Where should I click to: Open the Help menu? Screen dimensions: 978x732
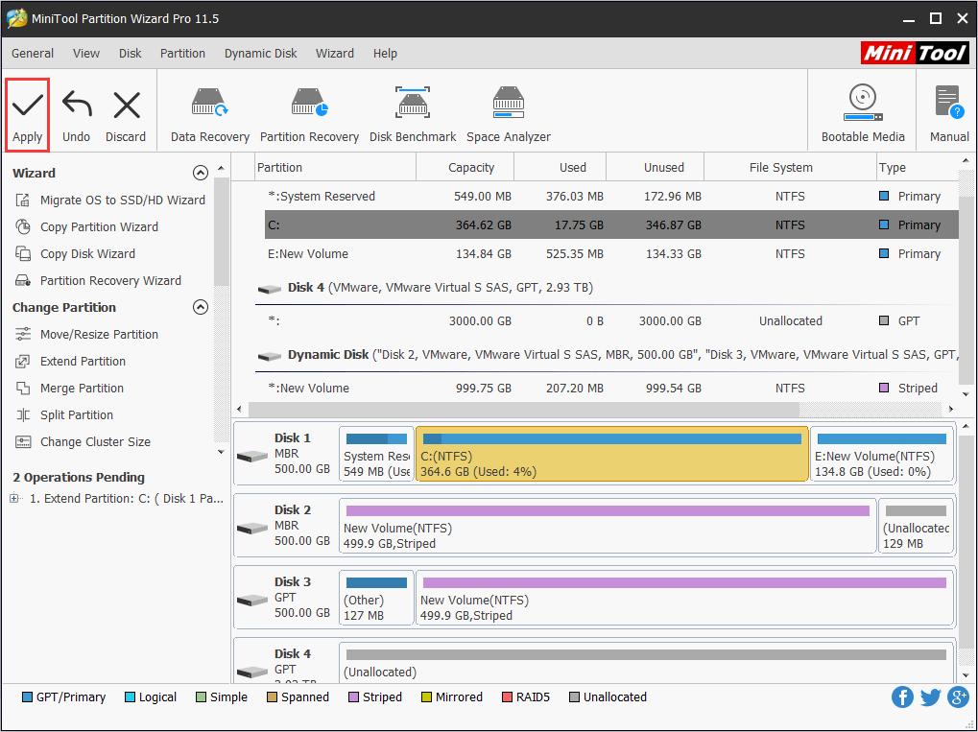[385, 54]
